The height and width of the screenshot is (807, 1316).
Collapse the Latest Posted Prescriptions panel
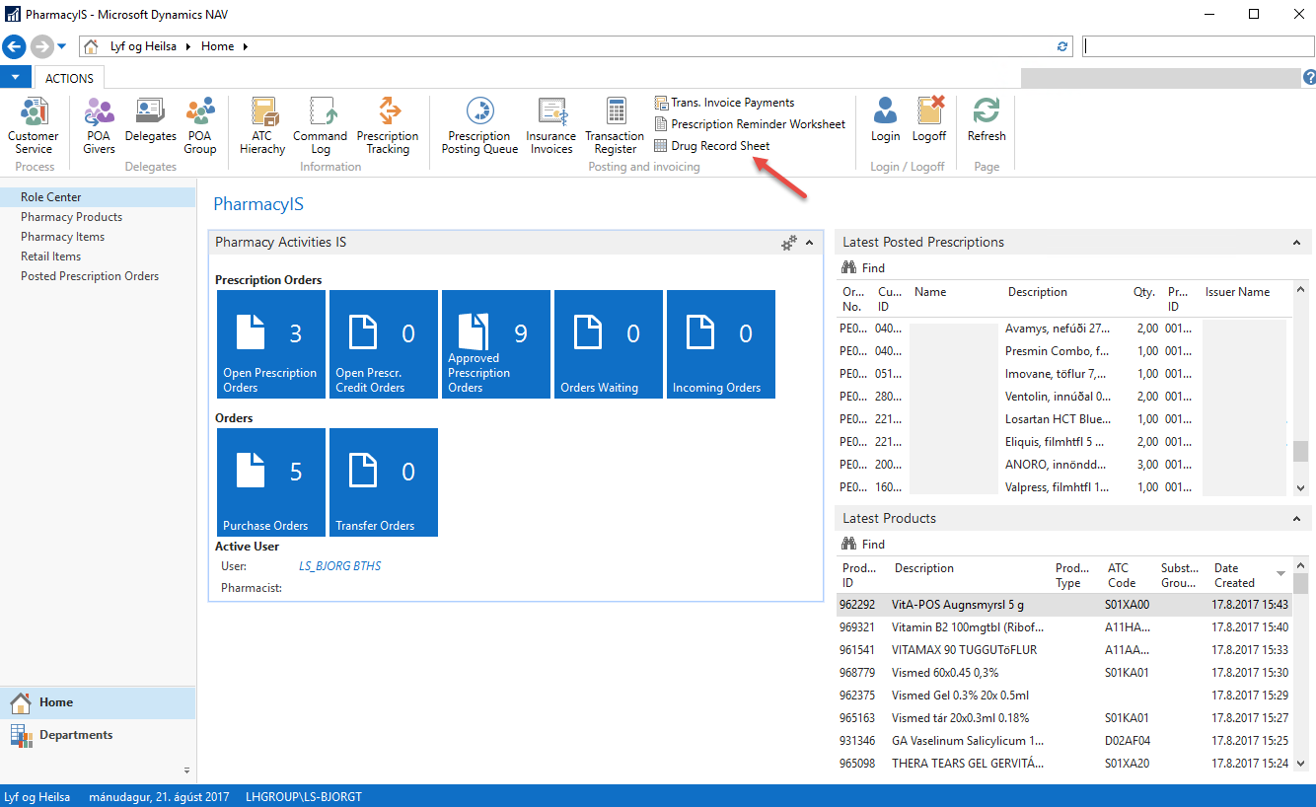(1297, 243)
